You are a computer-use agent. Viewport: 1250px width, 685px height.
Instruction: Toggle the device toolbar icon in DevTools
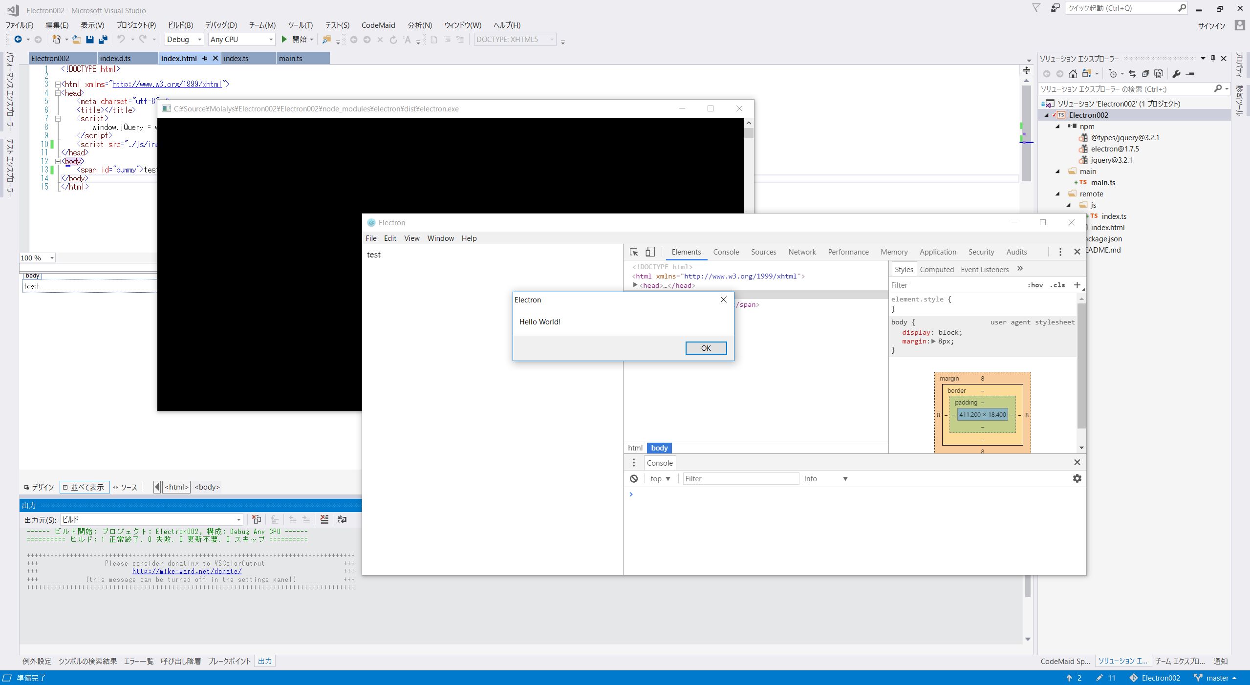coord(650,252)
